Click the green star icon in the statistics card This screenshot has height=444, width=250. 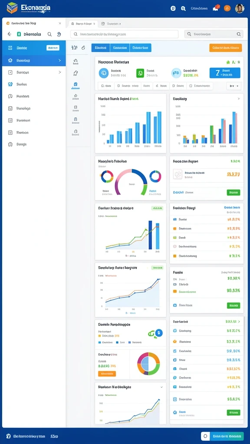pyautogui.click(x=228, y=62)
